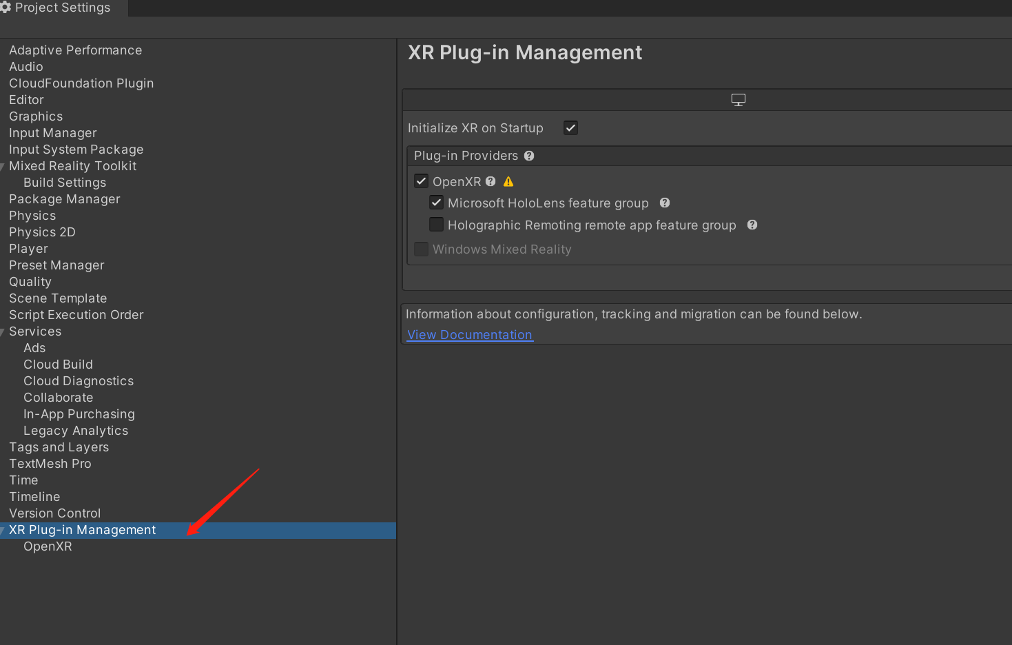This screenshot has height=645, width=1012.
Task: Select Tags and Layers
Action: pyautogui.click(x=59, y=447)
